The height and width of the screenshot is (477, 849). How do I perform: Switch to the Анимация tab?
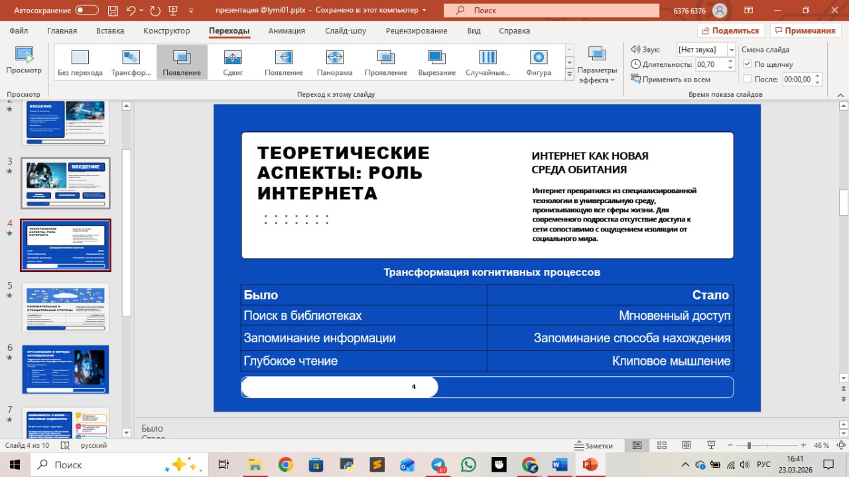(x=287, y=31)
